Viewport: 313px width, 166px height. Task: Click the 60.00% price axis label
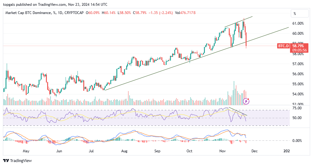click(298, 34)
